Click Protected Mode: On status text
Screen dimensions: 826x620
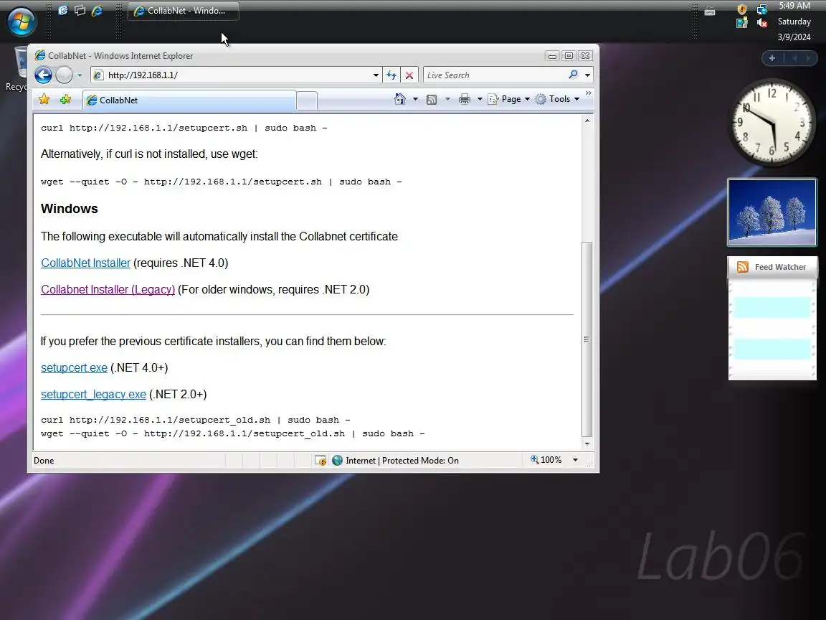point(420,461)
